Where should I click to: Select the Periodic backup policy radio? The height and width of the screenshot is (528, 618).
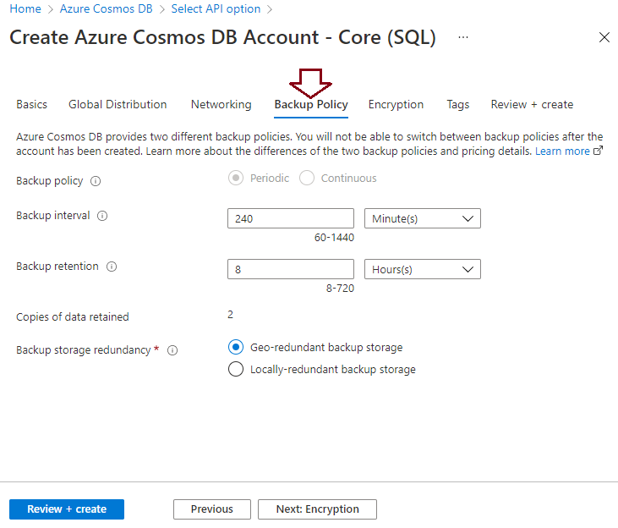(236, 178)
